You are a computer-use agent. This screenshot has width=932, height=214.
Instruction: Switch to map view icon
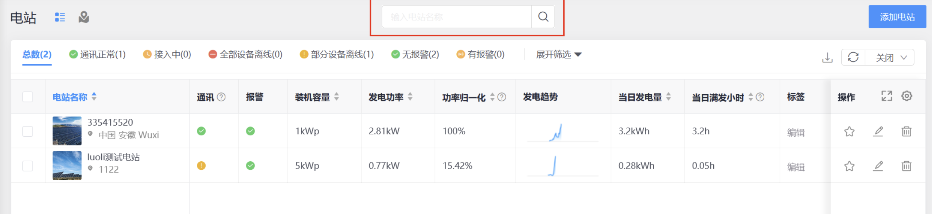point(84,17)
